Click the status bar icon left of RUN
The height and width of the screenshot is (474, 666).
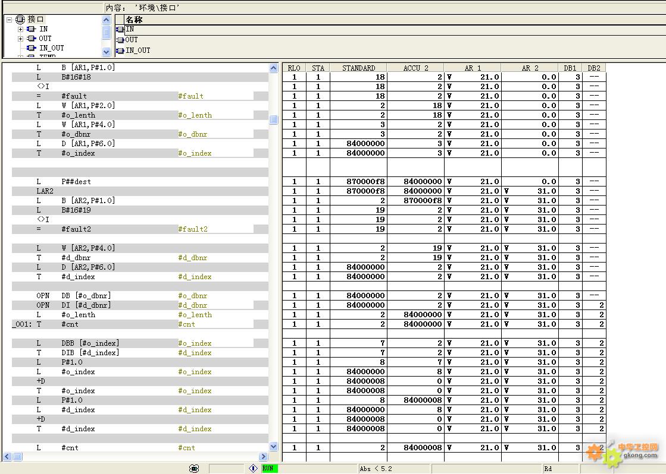[254, 468]
